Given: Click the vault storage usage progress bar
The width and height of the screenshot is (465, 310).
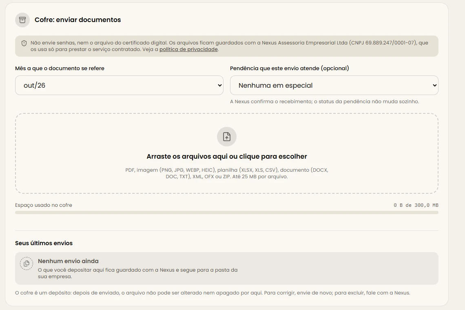Looking at the screenshot, I should [x=226, y=213].
